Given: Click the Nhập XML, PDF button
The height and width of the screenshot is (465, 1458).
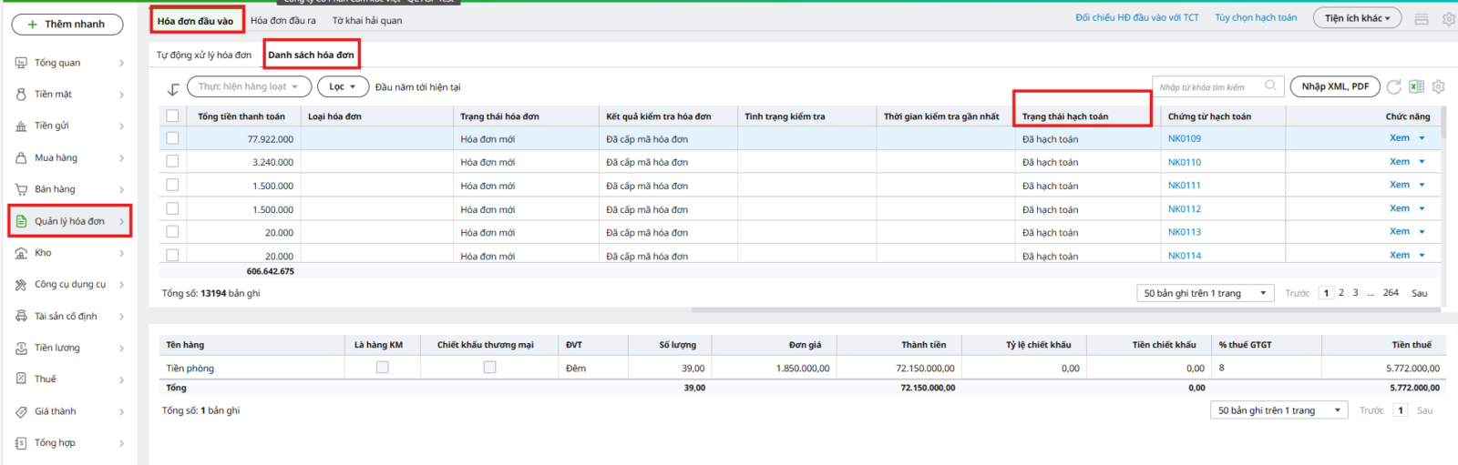Looking at the screenshot, I should [1334, 86].
